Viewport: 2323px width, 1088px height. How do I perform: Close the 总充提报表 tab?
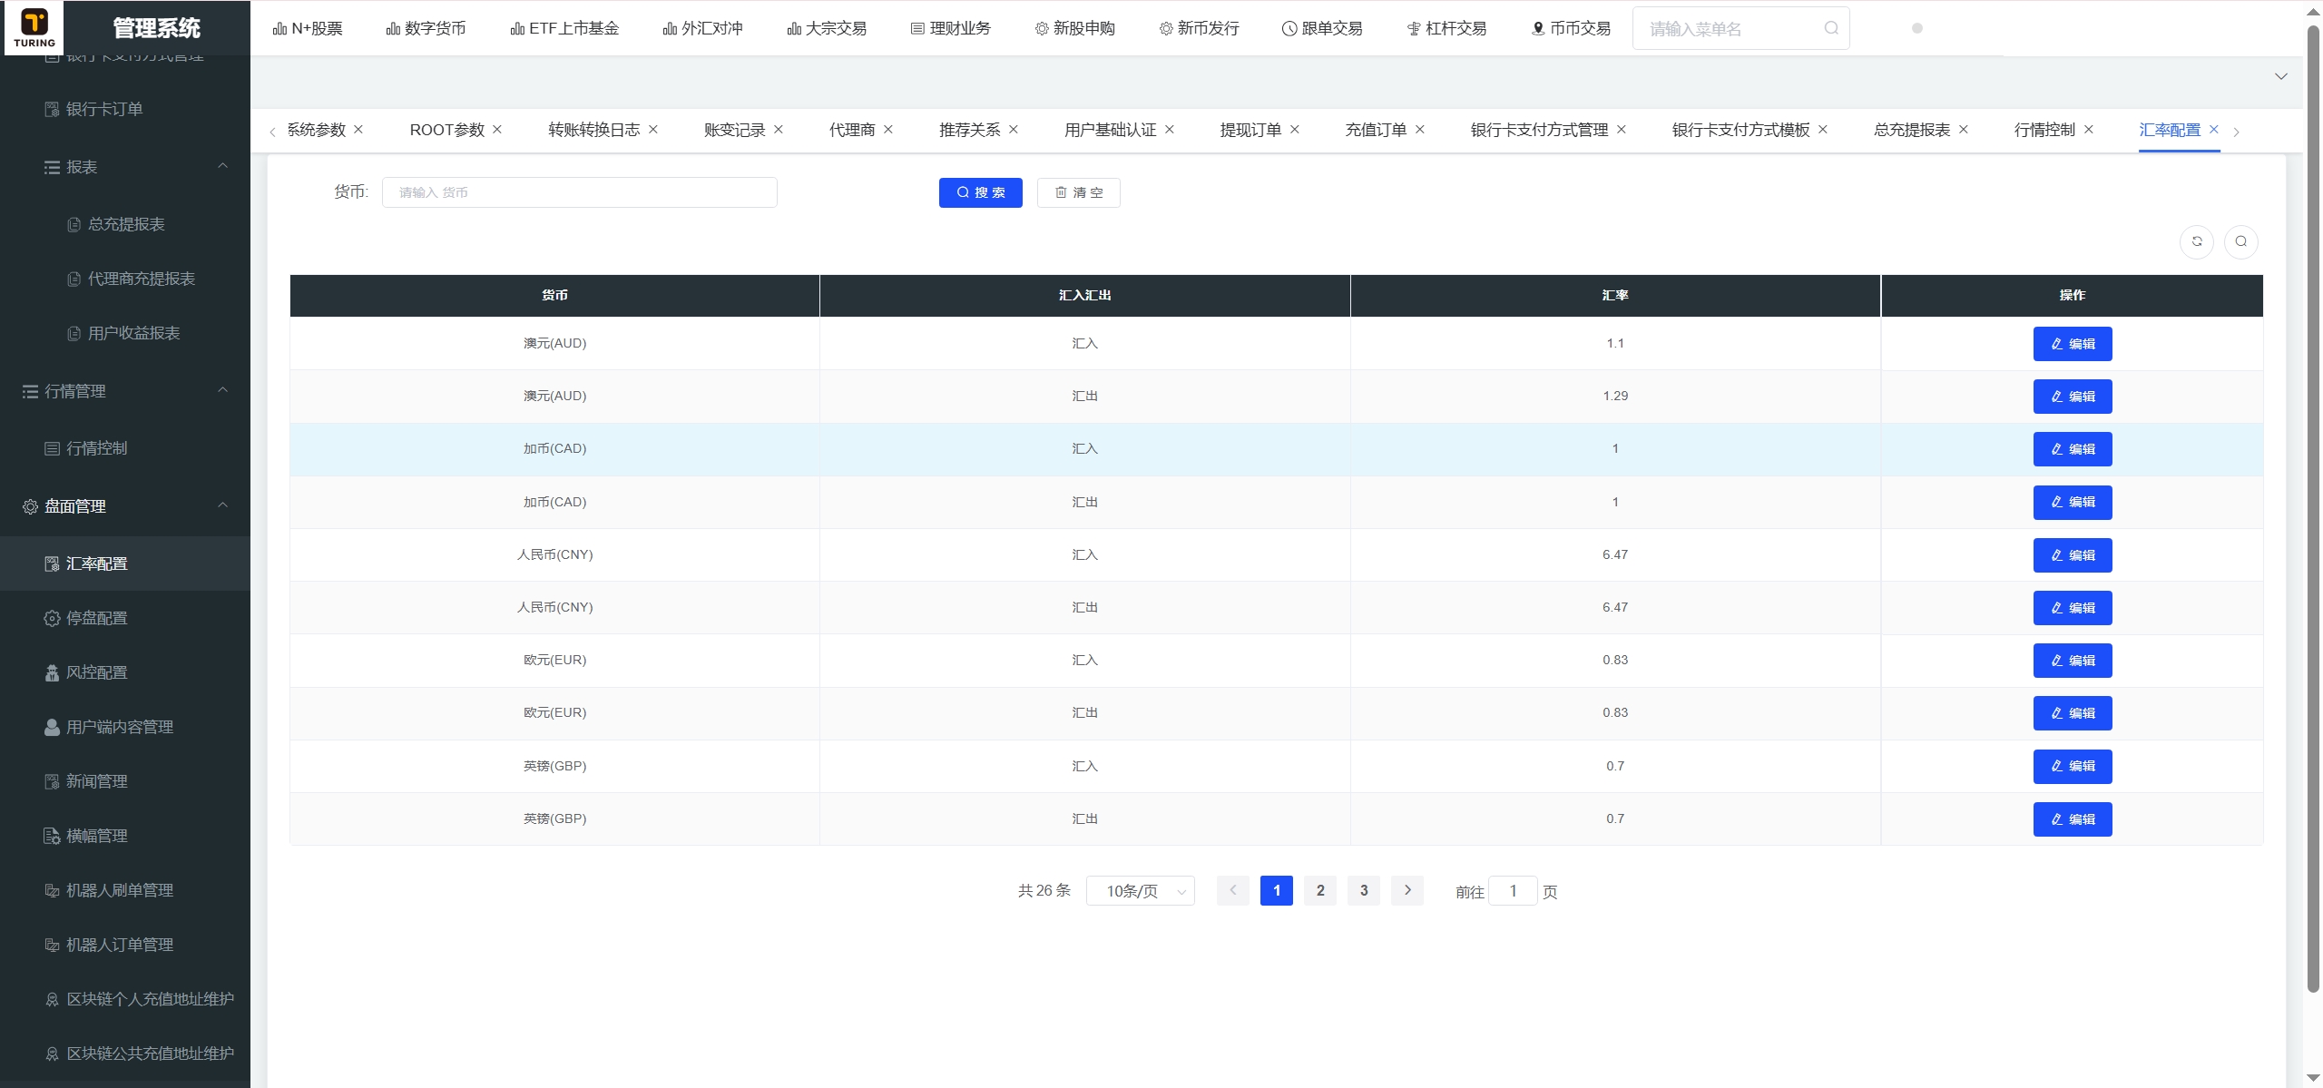(x=1964, y=130)
